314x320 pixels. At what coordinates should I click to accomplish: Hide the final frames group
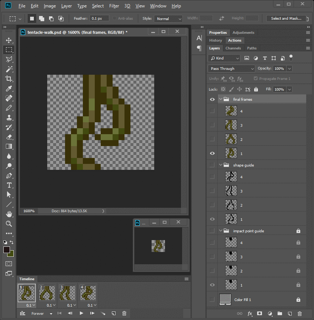click(212, 99)
